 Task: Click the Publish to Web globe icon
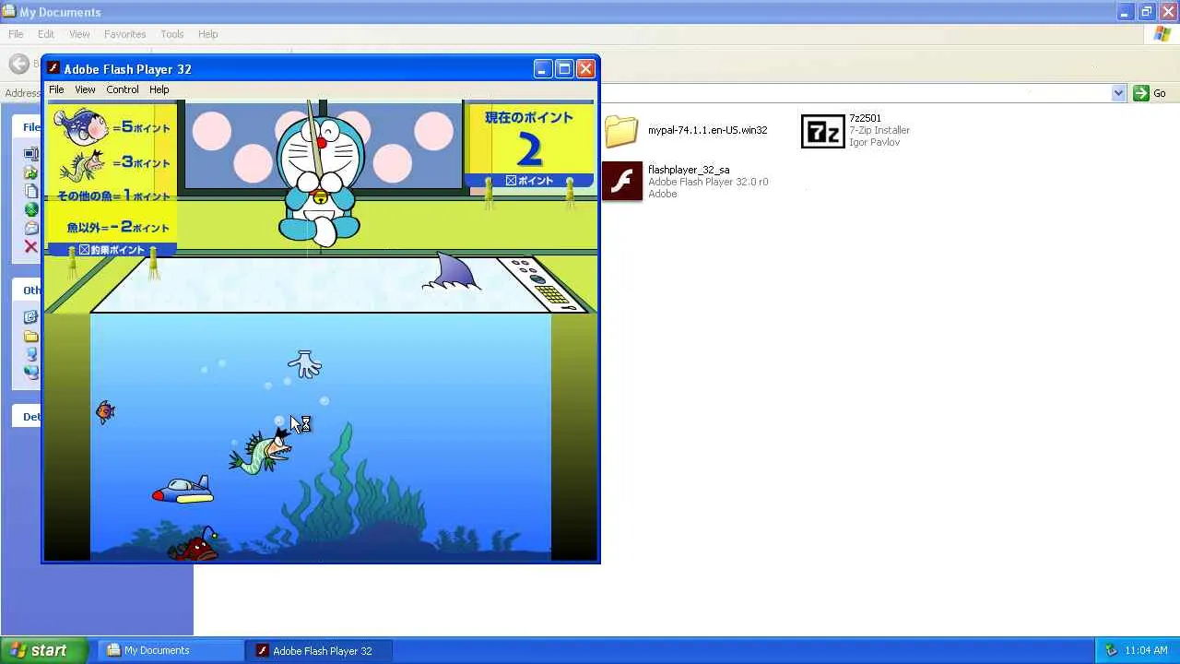tap(31, 209)
